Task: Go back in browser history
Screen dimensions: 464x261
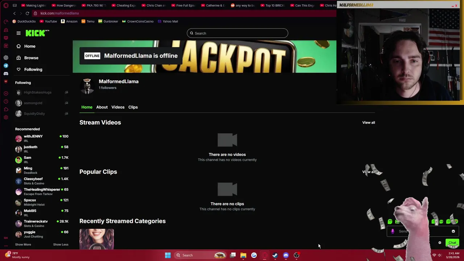Action: tap(14, 13)
